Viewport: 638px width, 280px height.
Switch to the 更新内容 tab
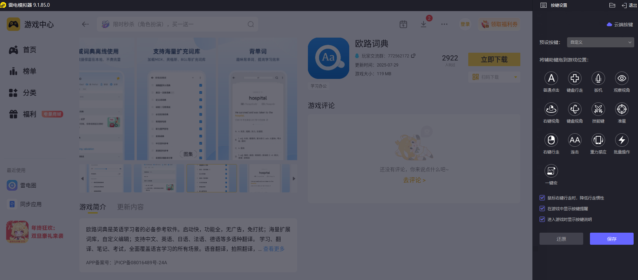tap(130, 207)
